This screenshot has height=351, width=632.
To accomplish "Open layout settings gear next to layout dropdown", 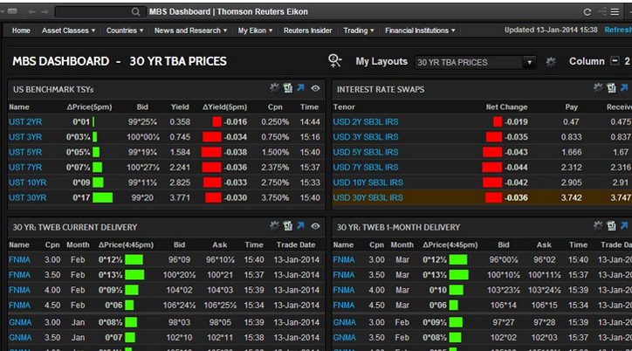I will 550,62.
